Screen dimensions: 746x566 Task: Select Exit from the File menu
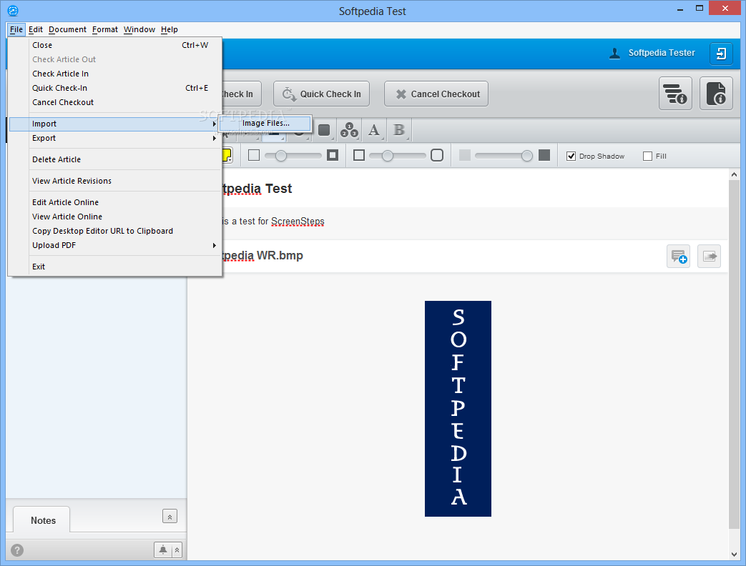pos(116,267)
